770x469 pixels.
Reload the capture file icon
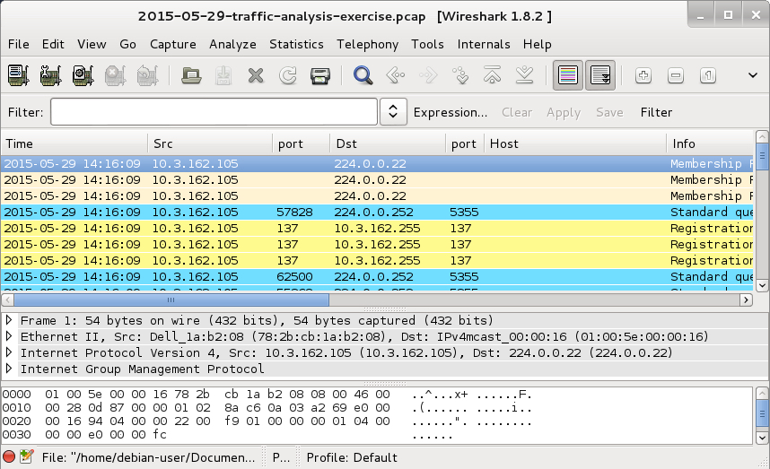click(288, 75)
